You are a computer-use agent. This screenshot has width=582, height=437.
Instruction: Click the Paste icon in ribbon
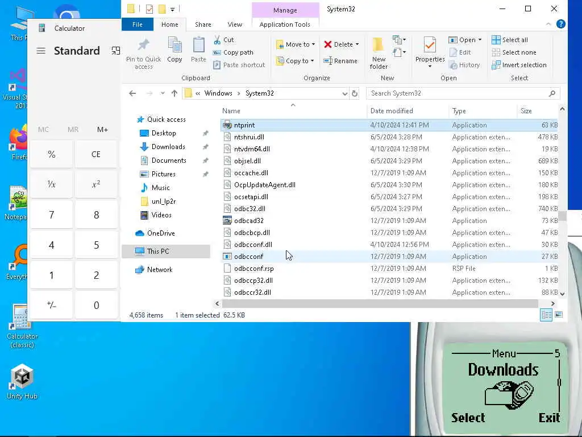pos(198,50)
